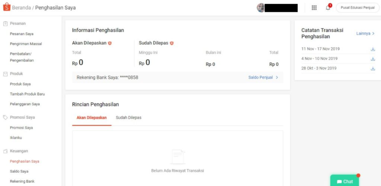Click the Shopee logo icon

(x=6, y=7)
